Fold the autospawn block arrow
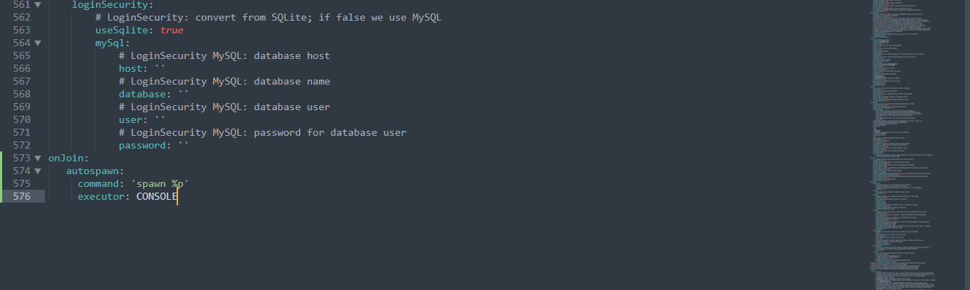Image resolution: width=970 pixels, height=290 pixels. click(38, 171)
